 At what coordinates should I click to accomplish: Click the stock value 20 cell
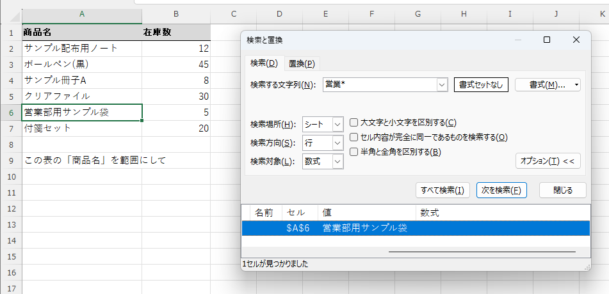(176, 128)
